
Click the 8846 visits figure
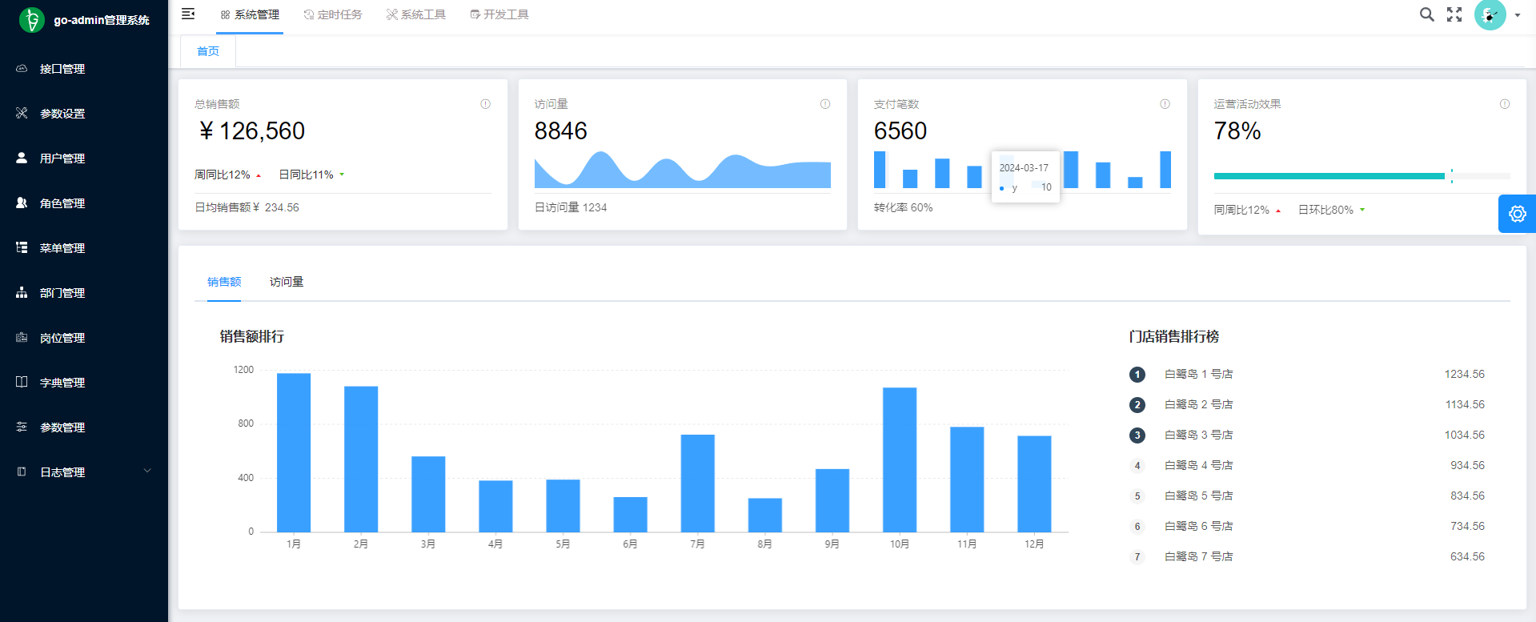(561, 130)
